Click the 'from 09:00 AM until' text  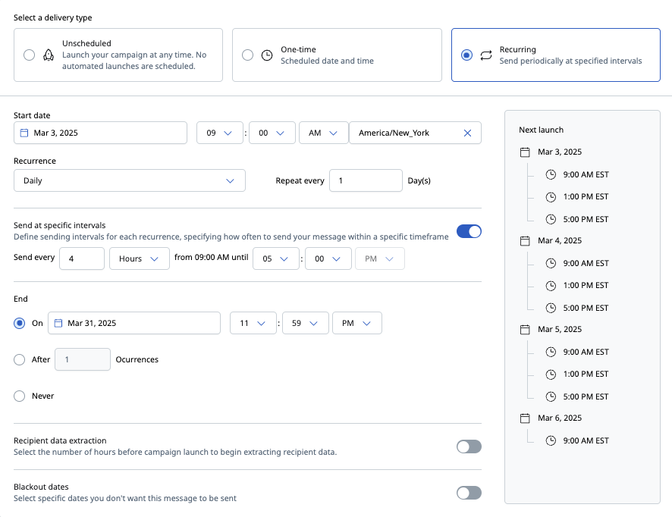[212, 257]
